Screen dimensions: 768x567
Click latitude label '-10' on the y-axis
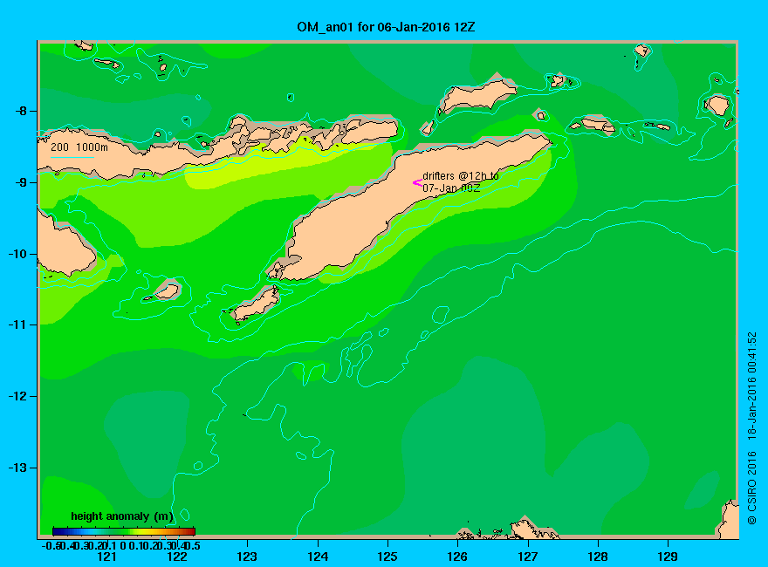pyautogui.click(x=18, y=254)
